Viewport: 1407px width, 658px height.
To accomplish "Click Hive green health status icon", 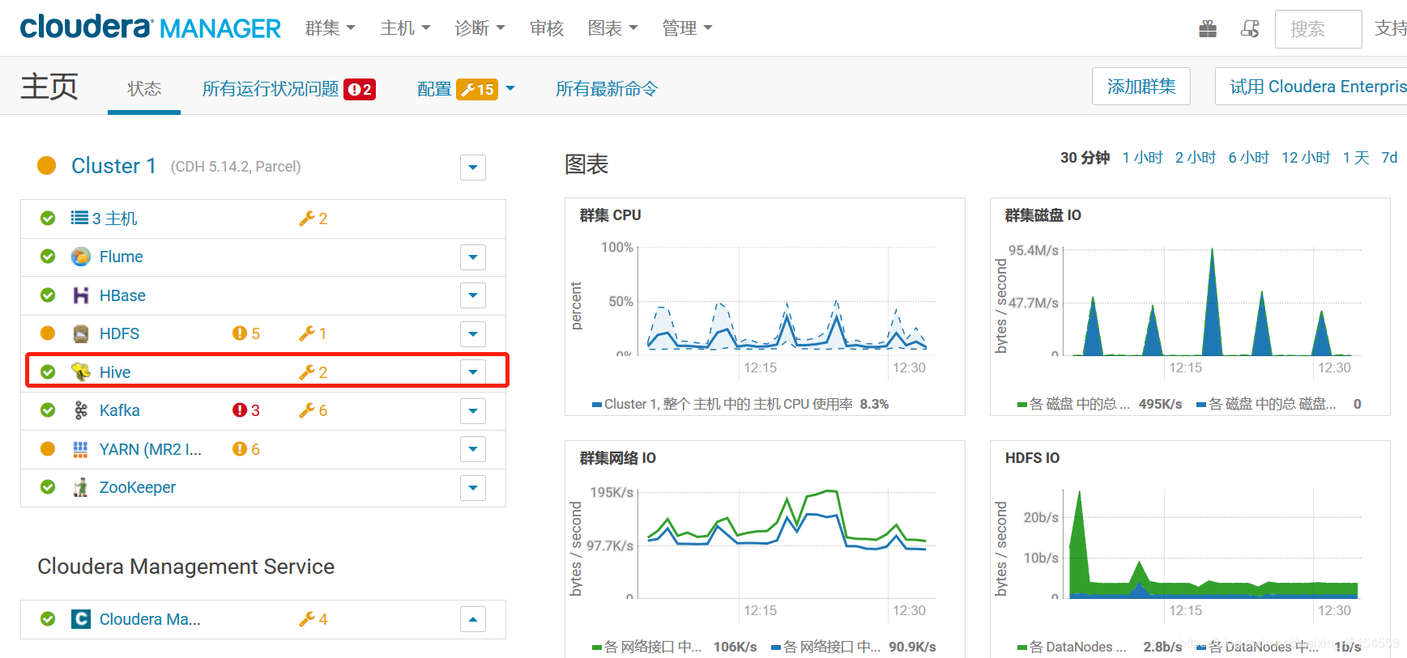I will click(x=48, y=372).
